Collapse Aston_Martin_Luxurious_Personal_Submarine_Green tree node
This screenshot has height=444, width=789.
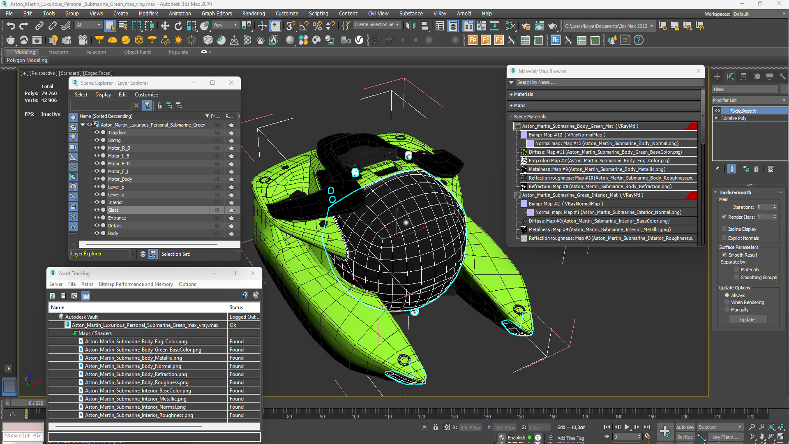[x=83, y=125]
